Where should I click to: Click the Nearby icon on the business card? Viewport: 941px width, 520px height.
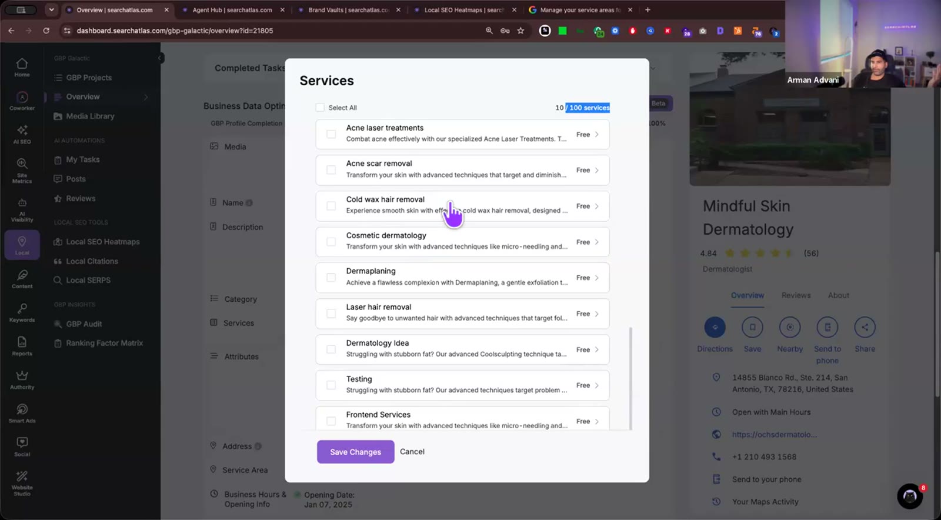pos(790,327)
